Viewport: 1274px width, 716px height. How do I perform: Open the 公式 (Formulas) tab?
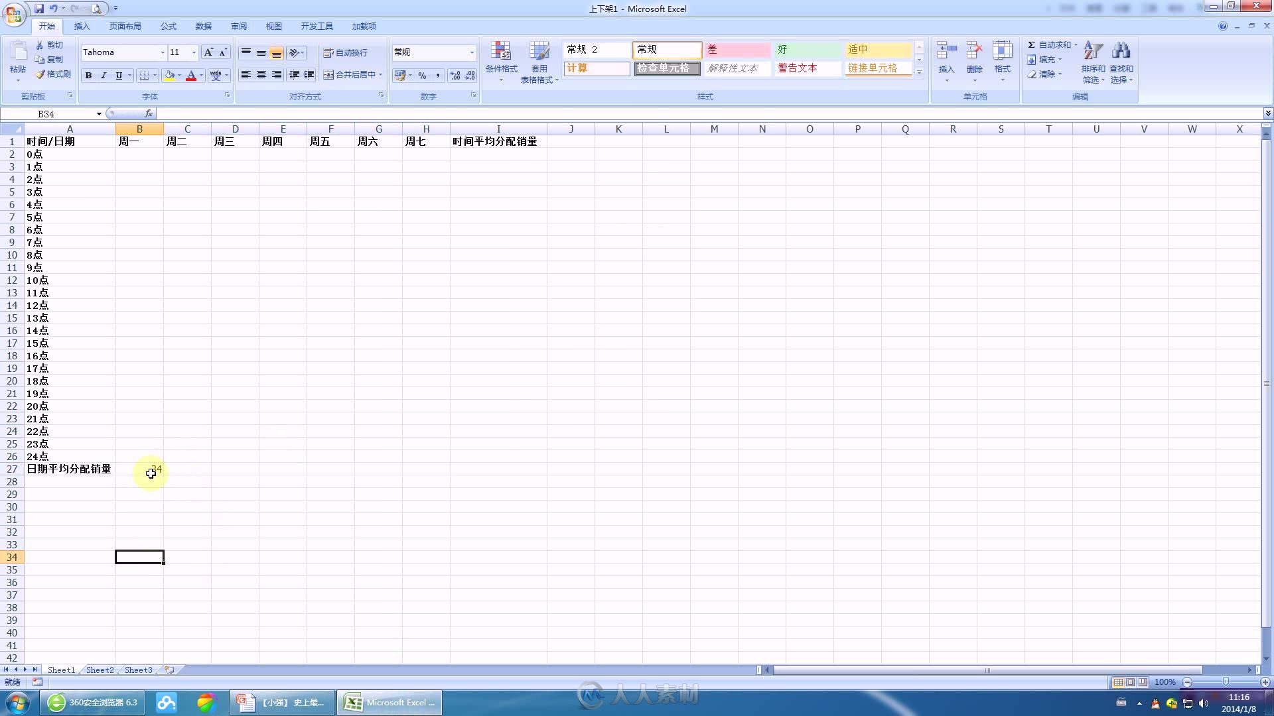(x=169, y=27)
